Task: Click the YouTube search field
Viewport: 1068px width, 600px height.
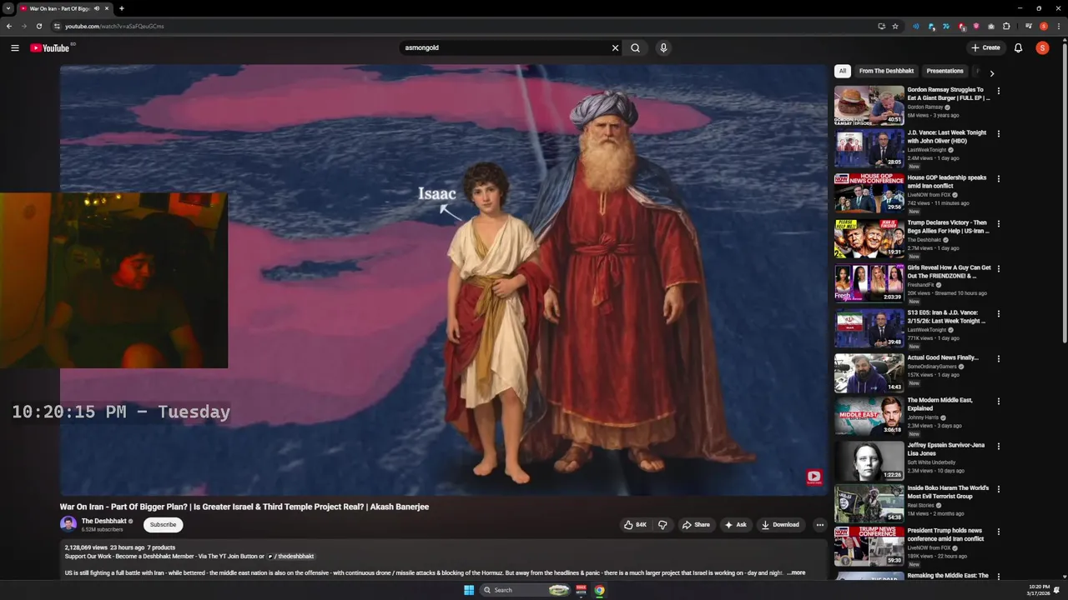Action: 505,48
